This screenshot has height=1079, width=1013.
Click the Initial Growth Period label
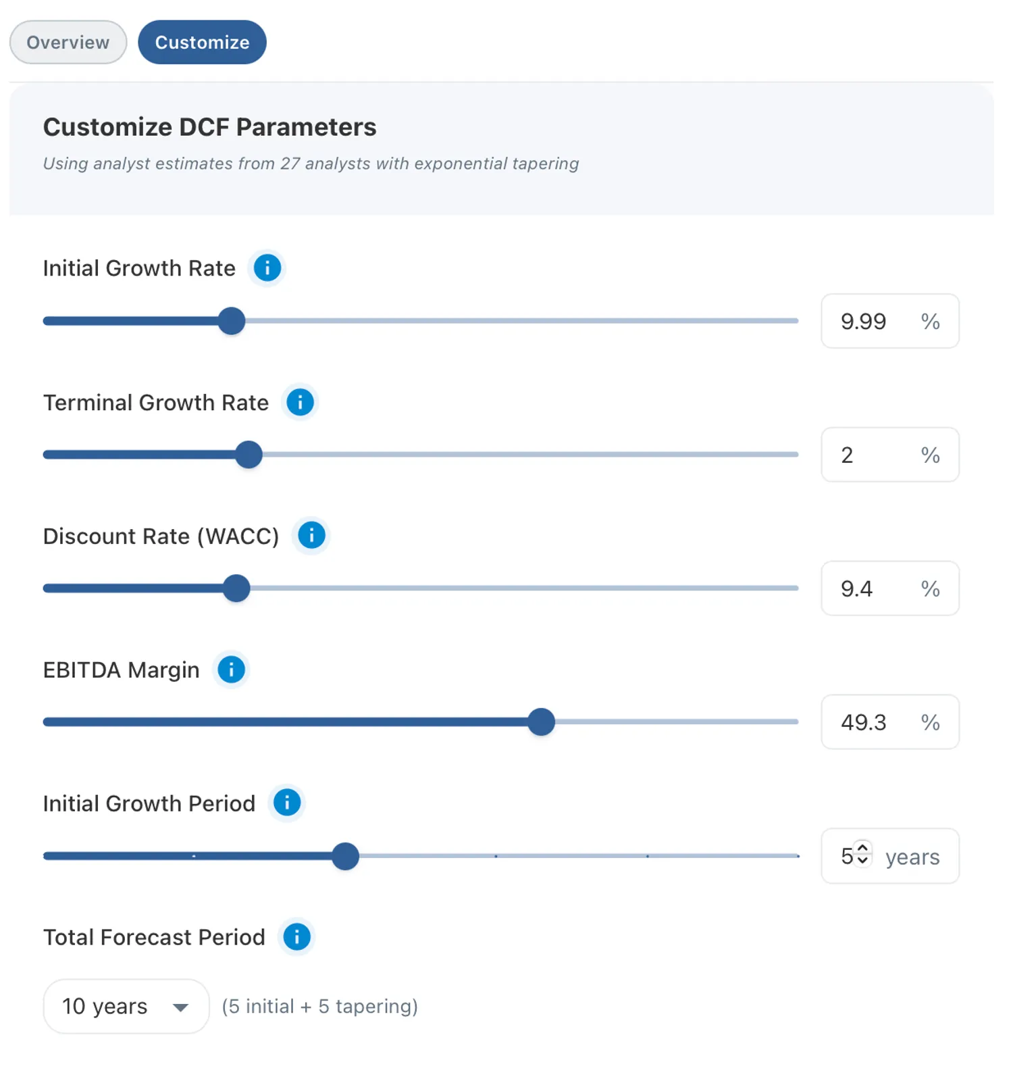click(149, 804)
